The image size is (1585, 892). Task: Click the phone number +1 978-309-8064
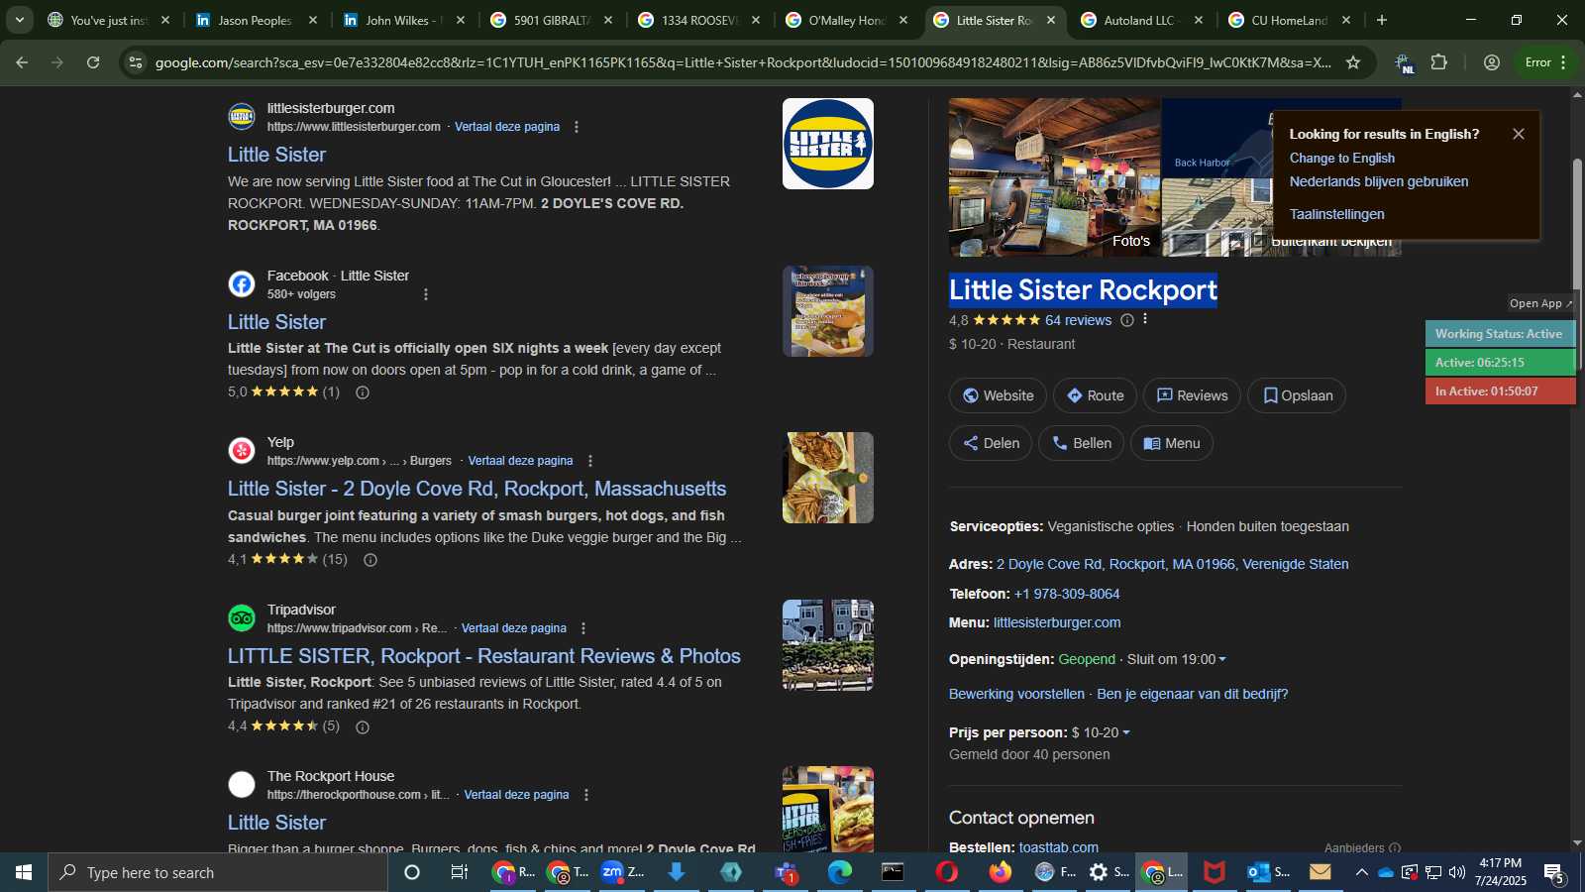point(1067,594)
